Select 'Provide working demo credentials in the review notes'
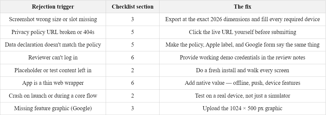This screenshot has height=115, width=326. [243, 57]
